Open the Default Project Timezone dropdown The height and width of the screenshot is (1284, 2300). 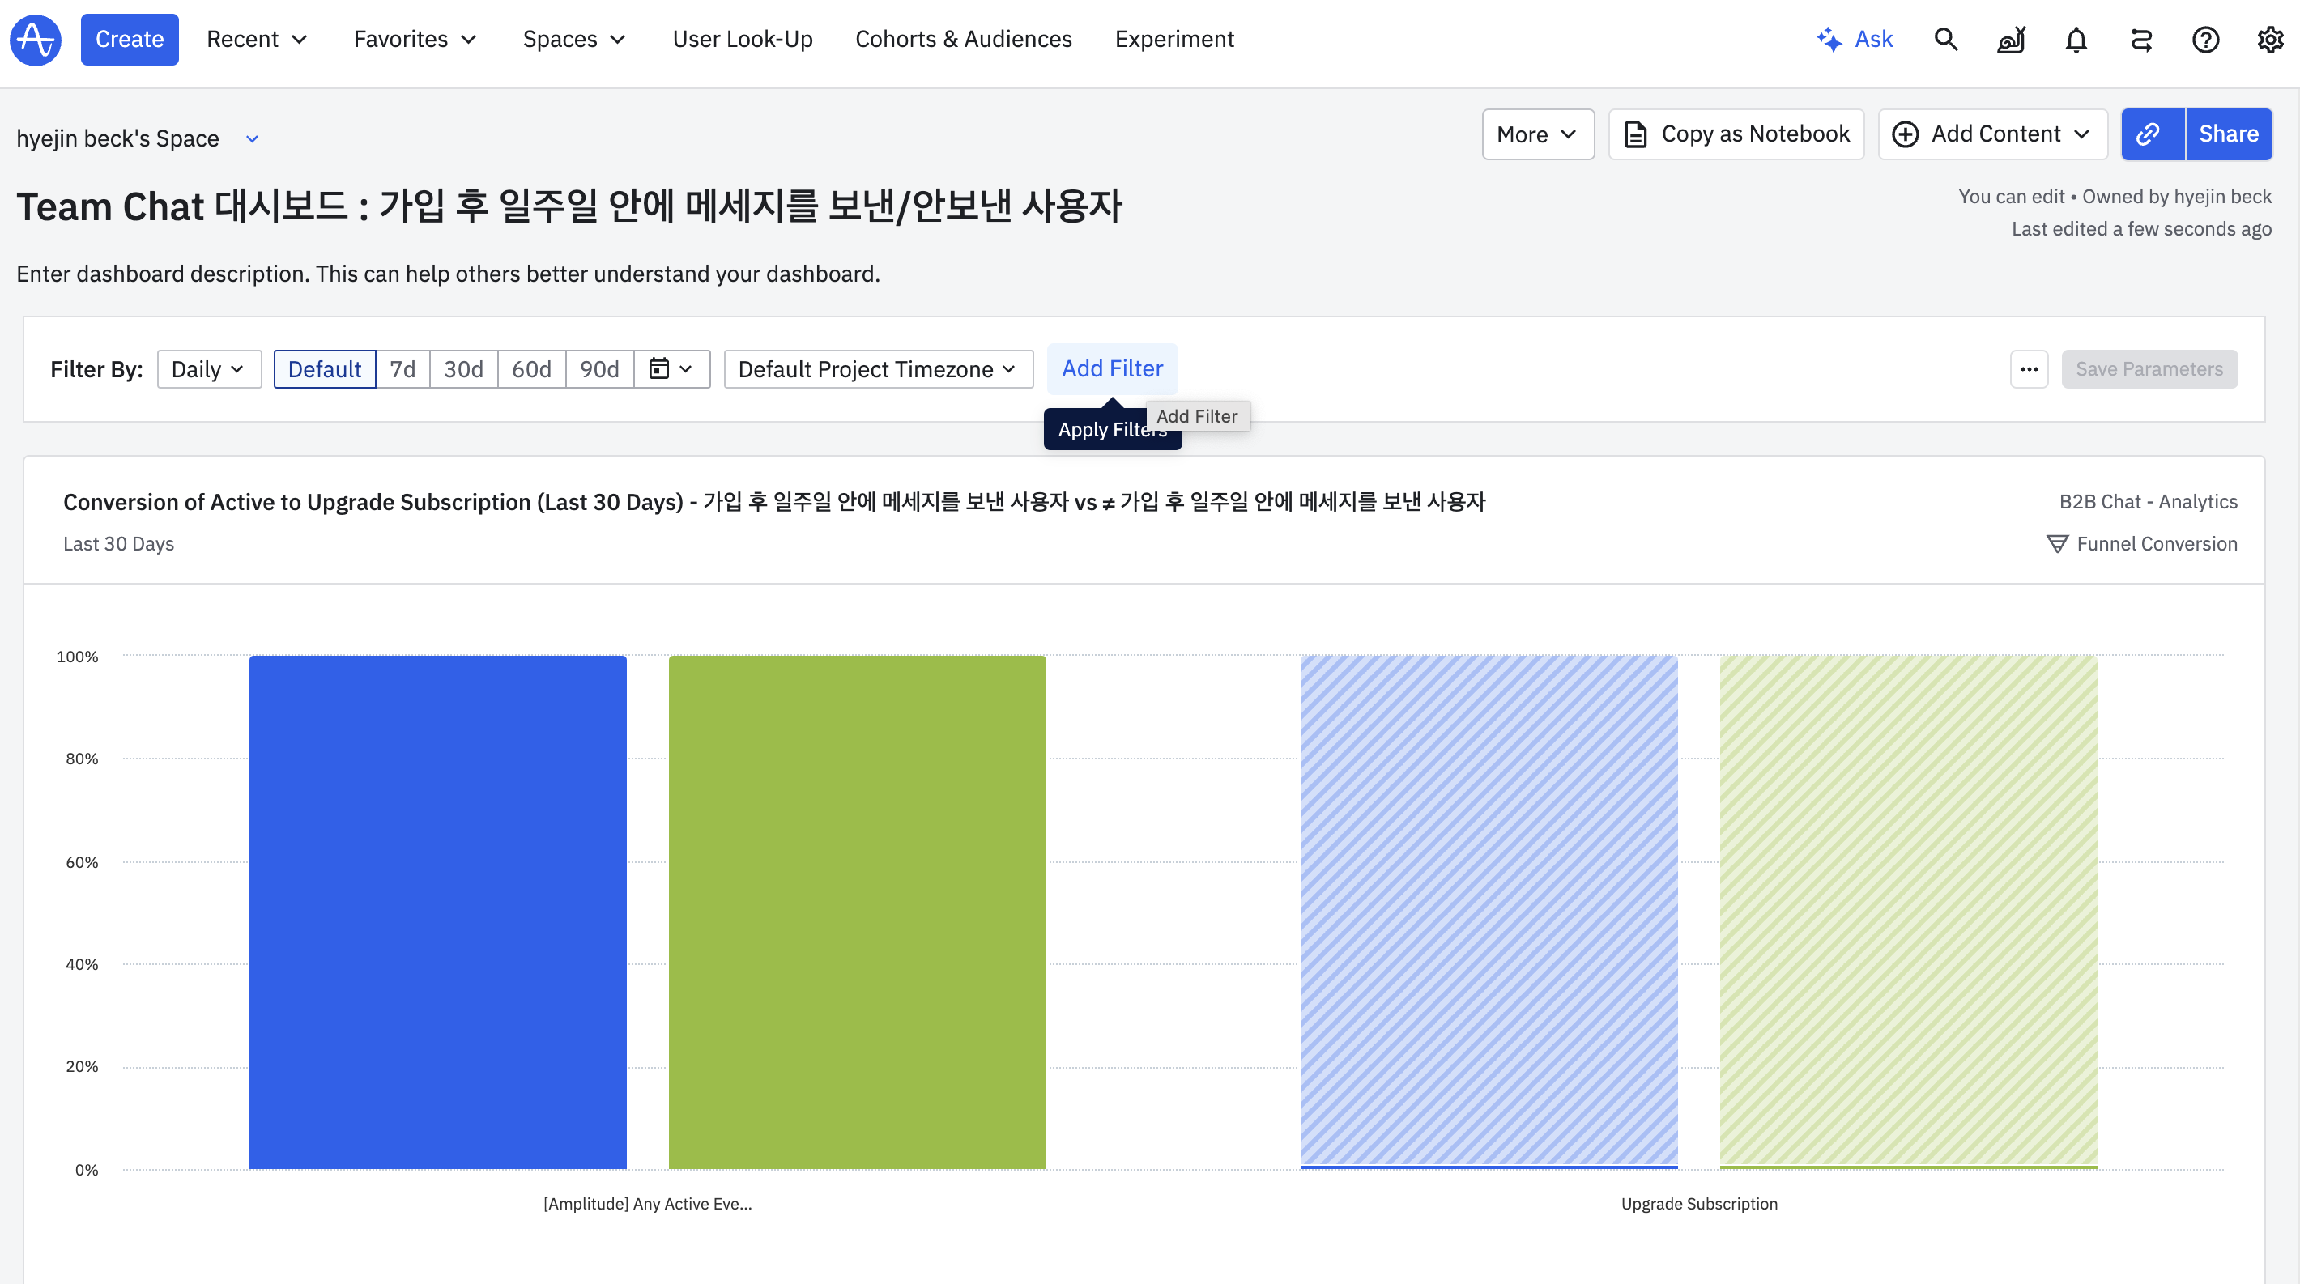pyautogui.click(x=878, y=368)
